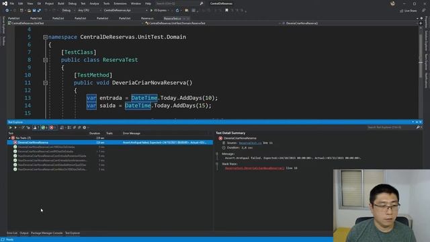Click the Search Test Explorer field

[x=391, y=128]
